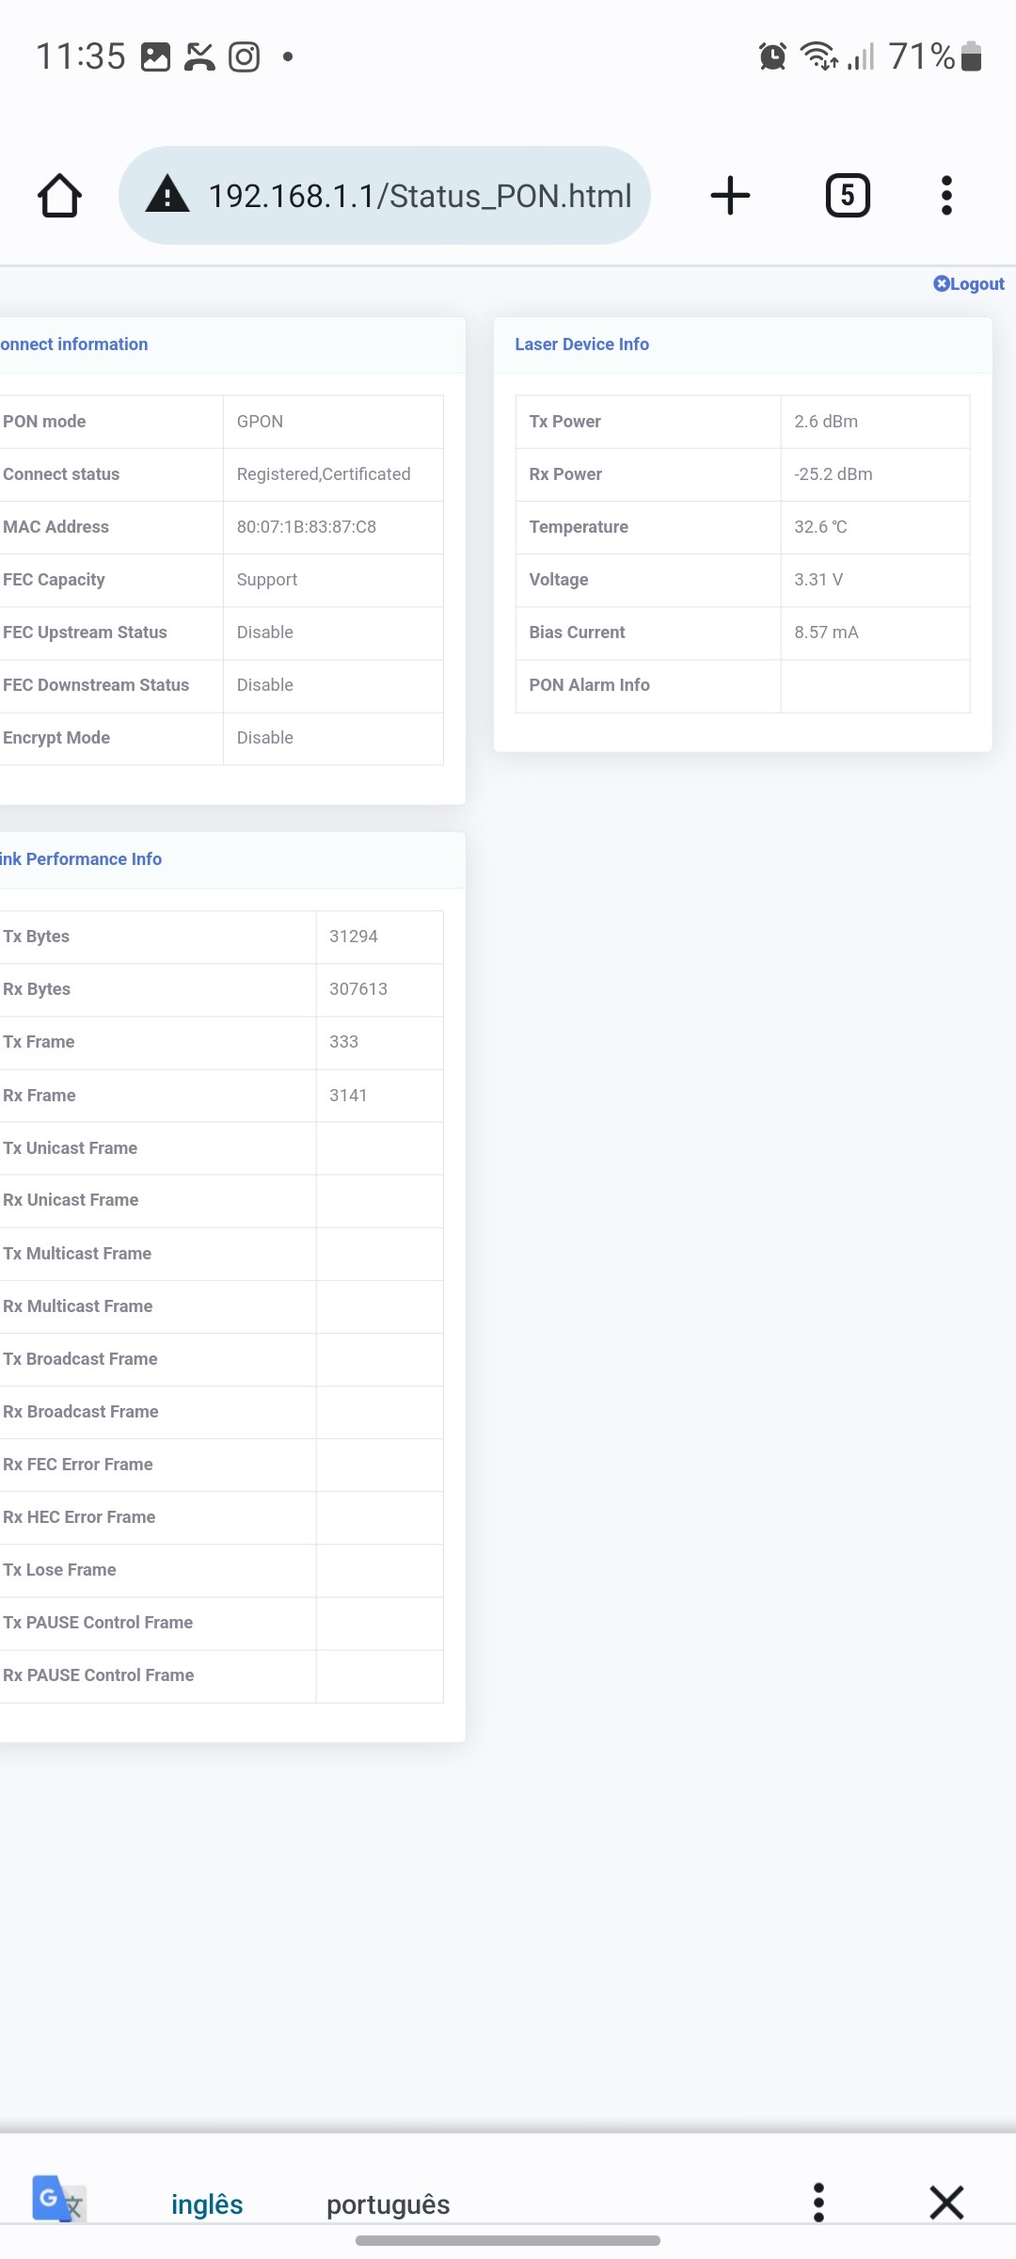Tap the MAC Address value

pyautogui.click(x=307, y=527)
